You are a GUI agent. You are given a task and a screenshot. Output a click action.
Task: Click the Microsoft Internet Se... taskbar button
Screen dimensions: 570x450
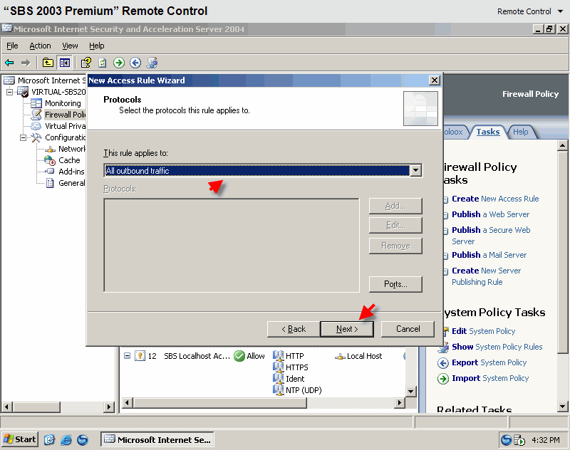coord(157,439)
